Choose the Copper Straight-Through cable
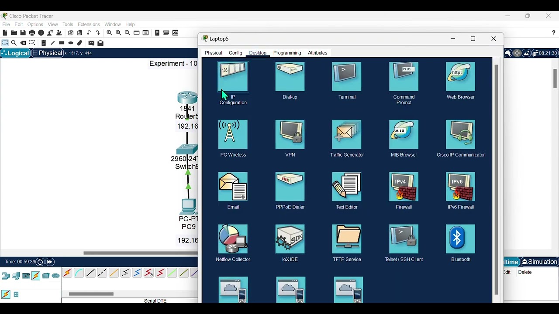The height and width of the screenshot is (314, 559). [x=90, y=273]
